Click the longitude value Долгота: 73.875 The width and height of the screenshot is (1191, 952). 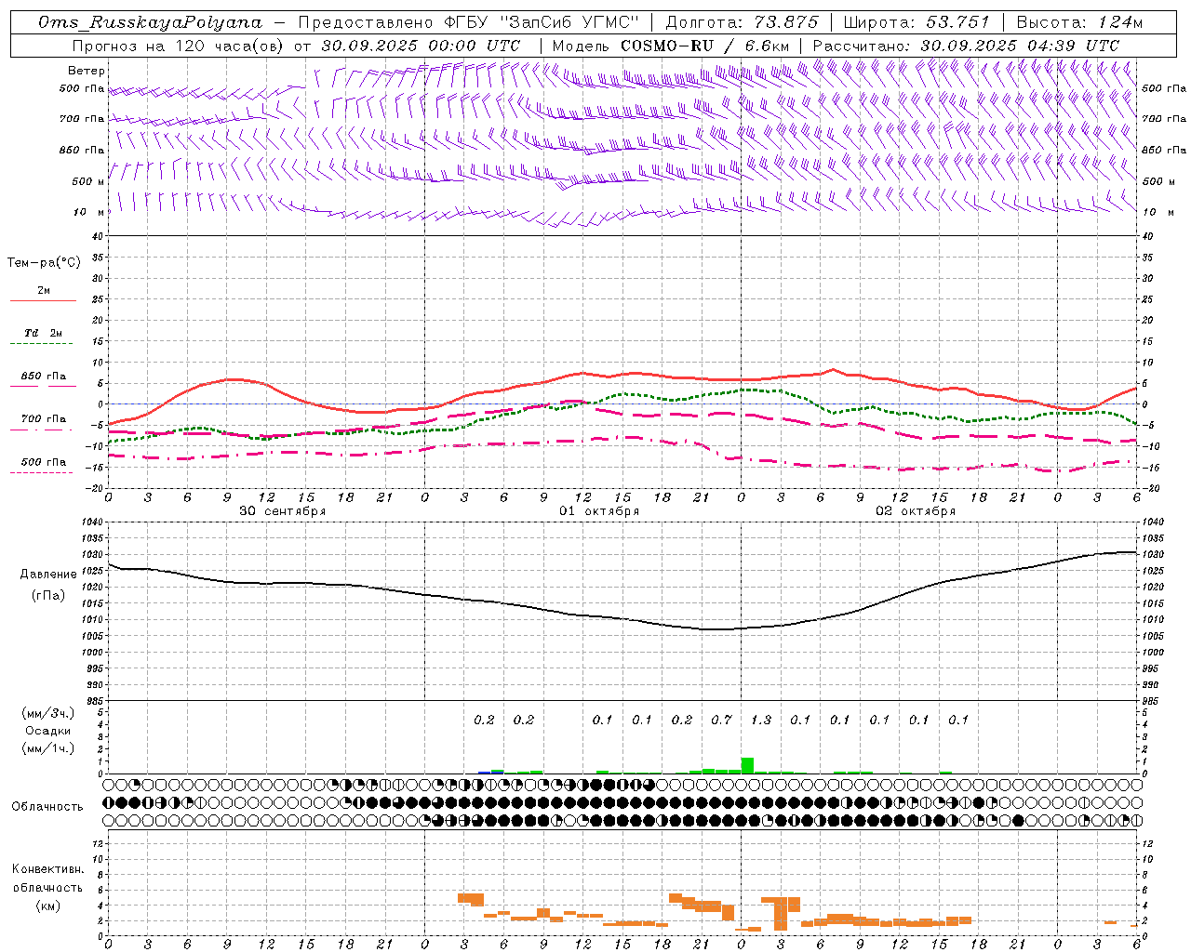(743, 22)
